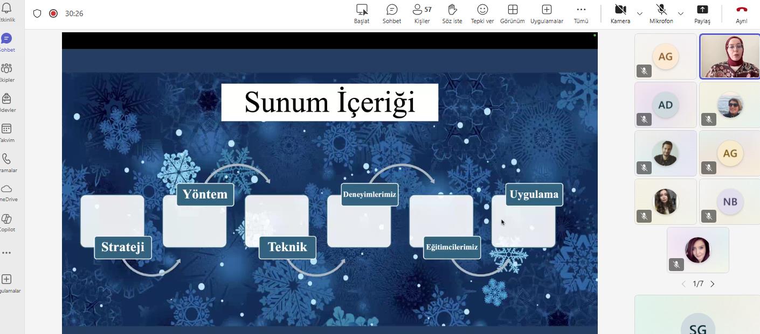This screenshot has height=334, width=760.
Task: Expand camera options dropdown arrow
Action: [x=640, y=13]
